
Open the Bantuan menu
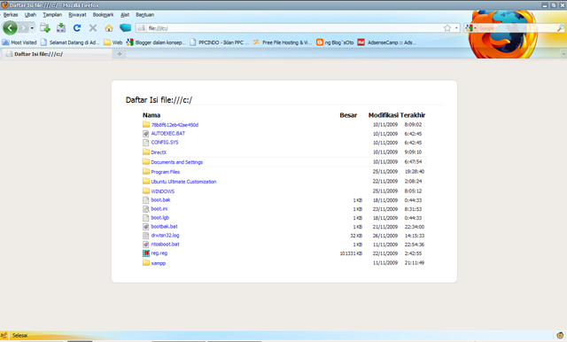(x=145, y=15)
